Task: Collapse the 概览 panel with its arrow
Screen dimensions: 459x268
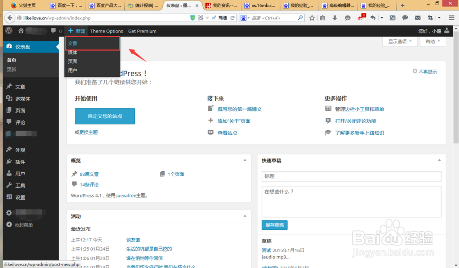Action: coord(244,161)
